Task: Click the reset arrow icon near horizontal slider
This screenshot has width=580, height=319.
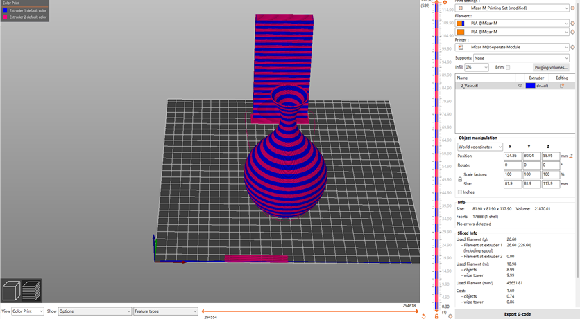Action: point(423,316)
